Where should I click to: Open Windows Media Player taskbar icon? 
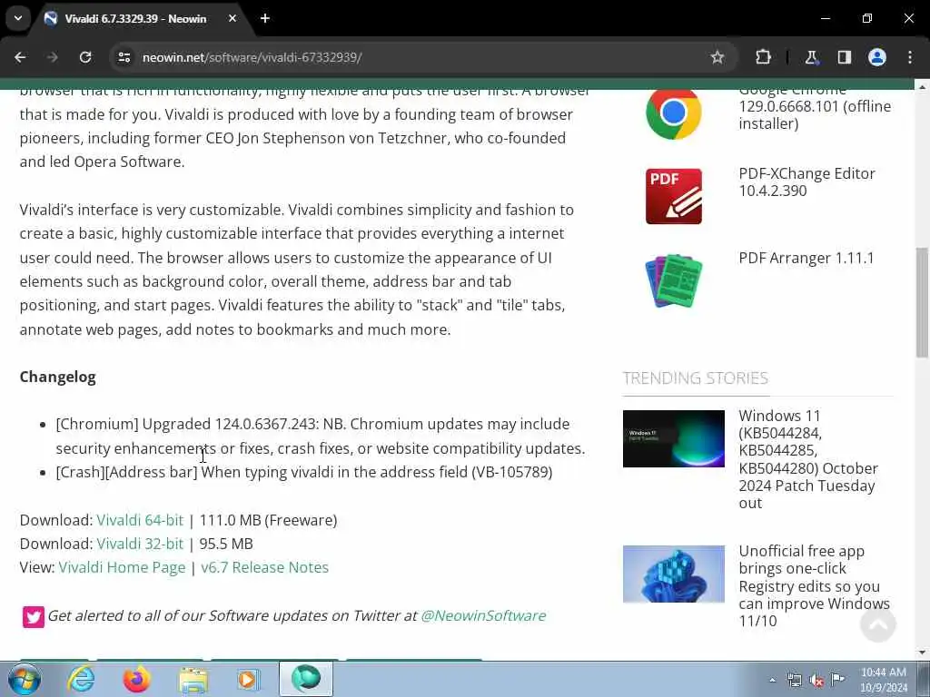[x=249, y=679]
